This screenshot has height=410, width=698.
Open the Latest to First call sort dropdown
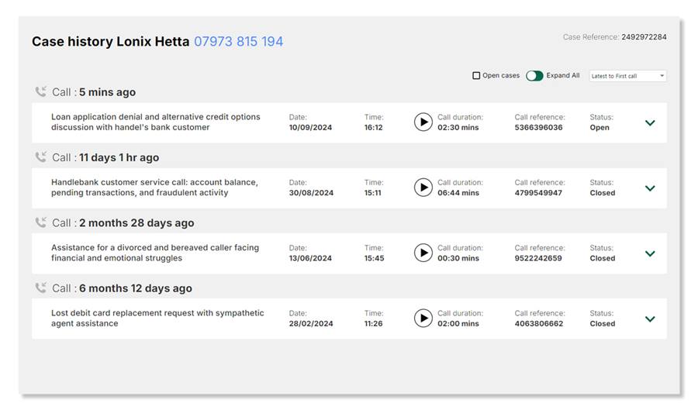[627, 76]
